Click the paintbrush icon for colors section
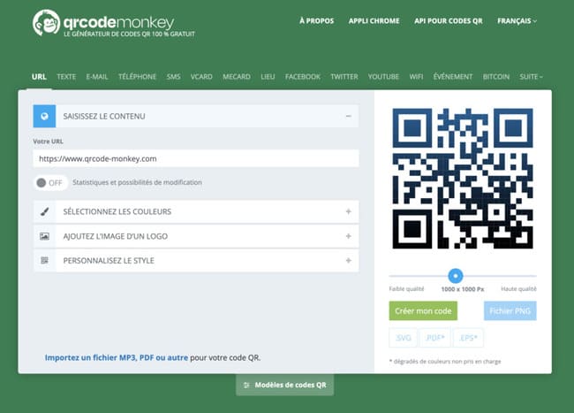The image size is (574, 413). click(x=45, y=211)
